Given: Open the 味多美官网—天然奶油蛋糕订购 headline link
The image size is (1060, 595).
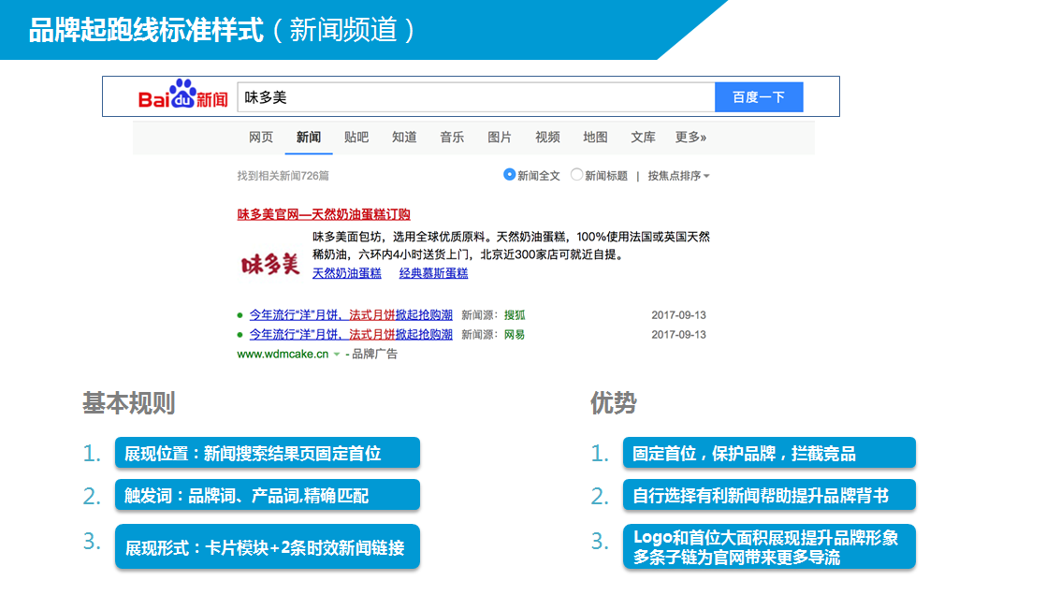Looking at the screenshot, I should pyautogui.click(x=324, y=214).
